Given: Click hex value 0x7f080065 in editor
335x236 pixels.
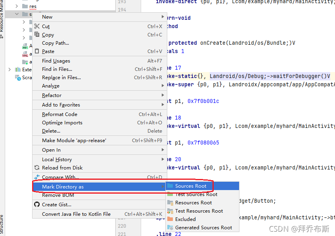Looking at the screenshot, I should [x=203, y=143].
